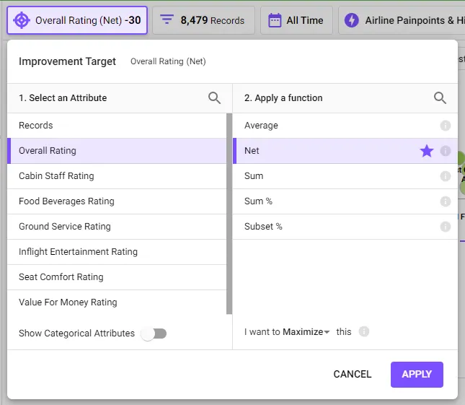Show info for the Subset % function
This screenshot has width=465, height=405.
[445, 227]
